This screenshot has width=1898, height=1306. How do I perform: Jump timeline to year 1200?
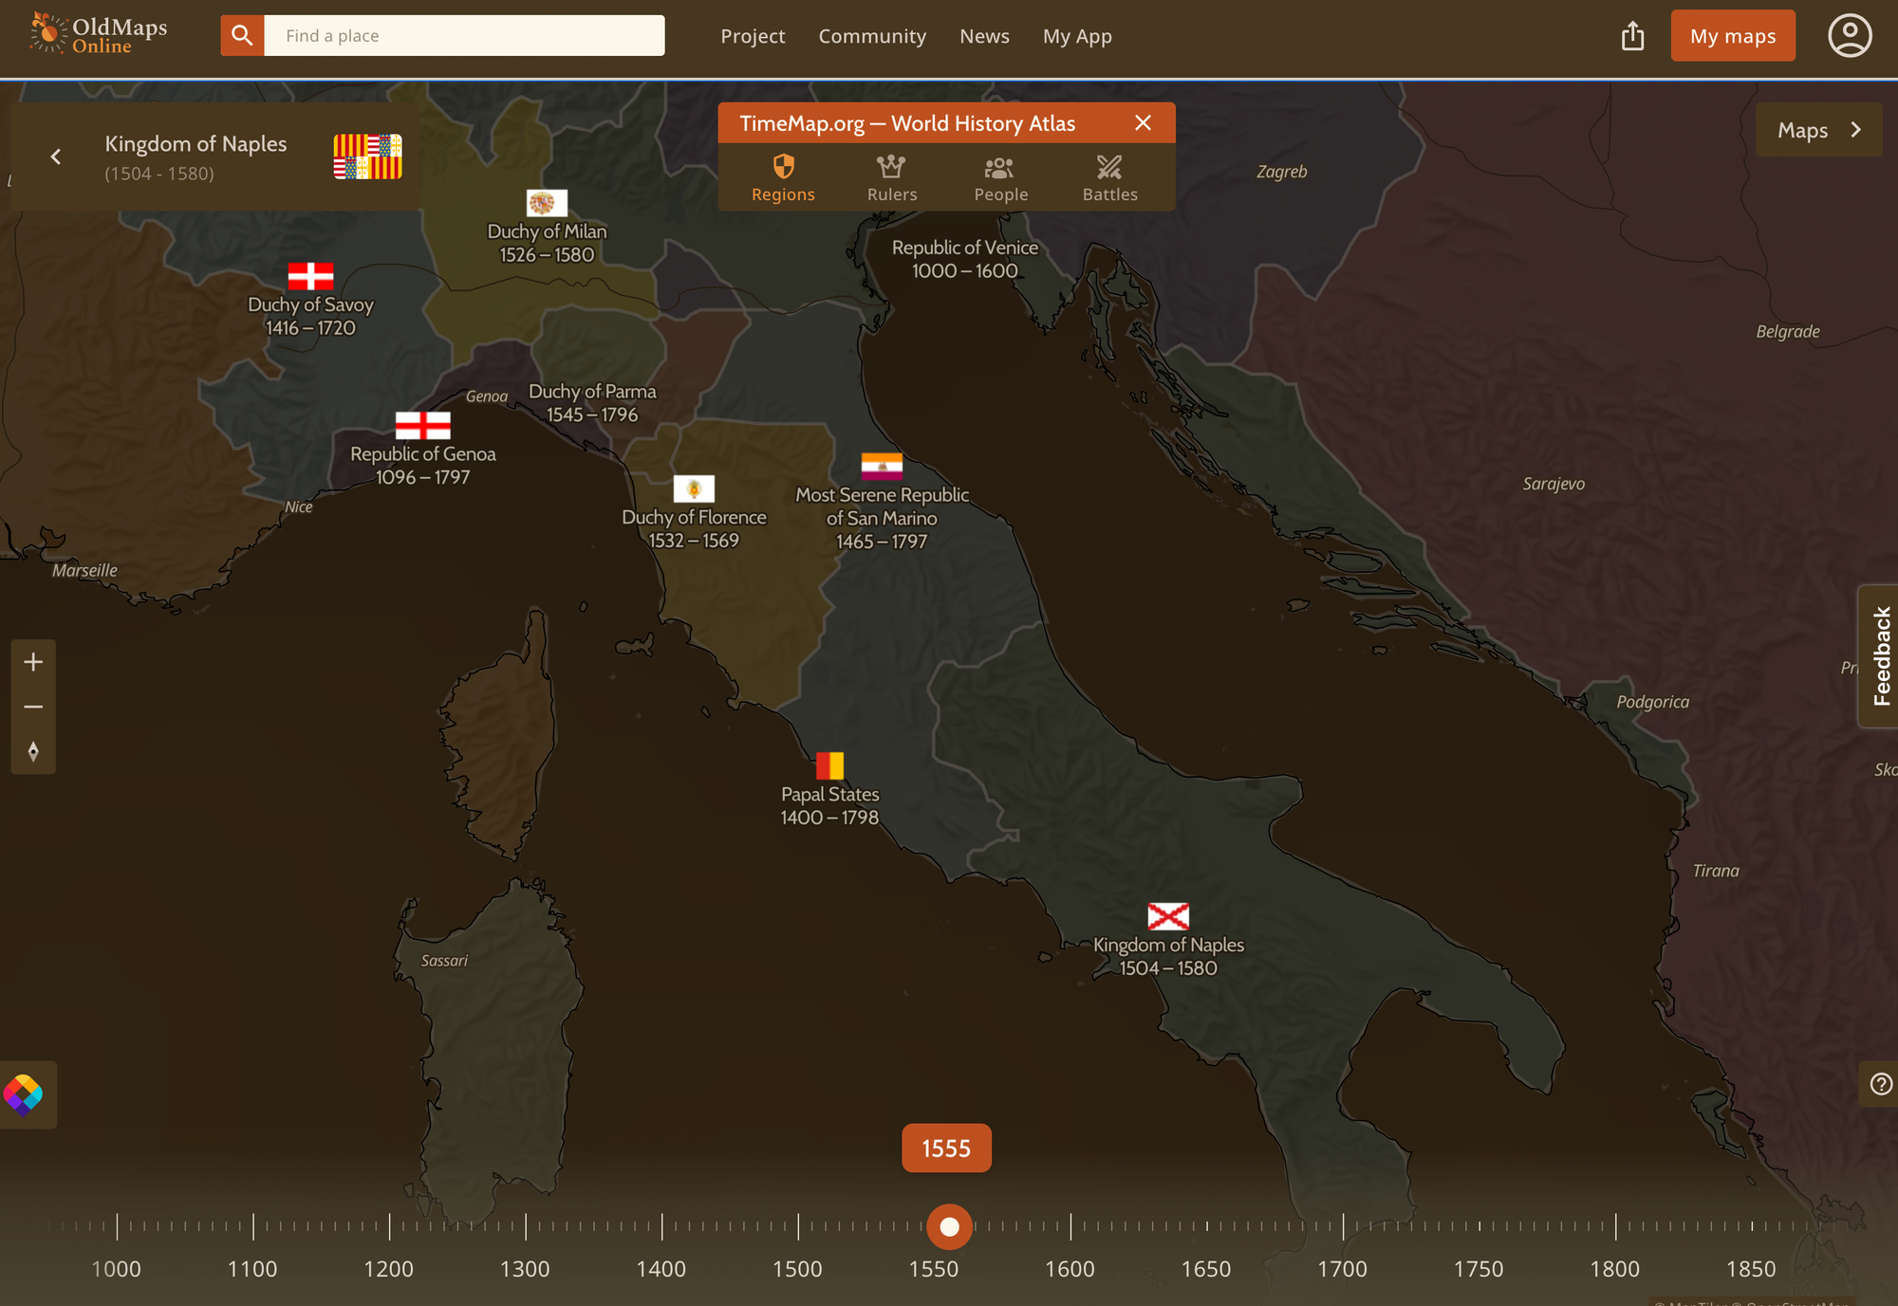pyautogui.click(x=389, y=1268)
